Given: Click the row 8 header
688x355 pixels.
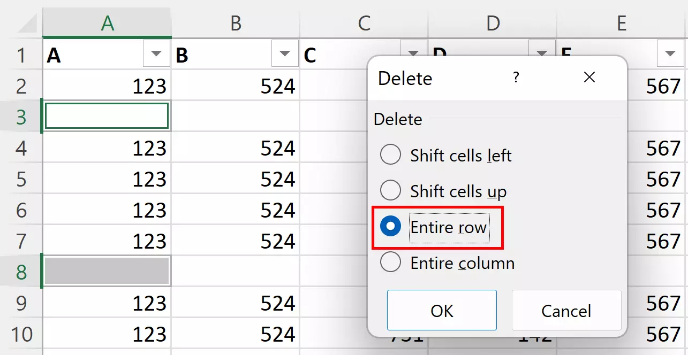Looking at the screenshot, I should 21,272.
